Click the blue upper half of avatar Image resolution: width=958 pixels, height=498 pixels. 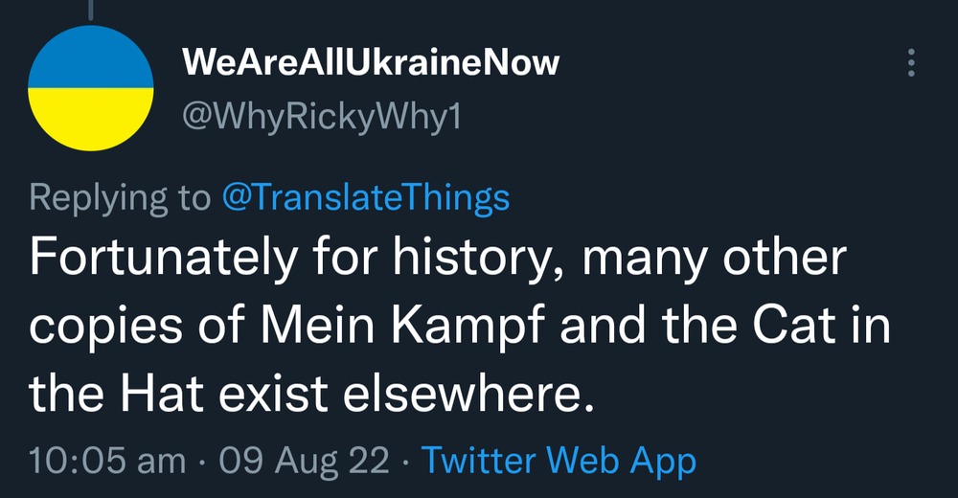(x=92, y=57)
